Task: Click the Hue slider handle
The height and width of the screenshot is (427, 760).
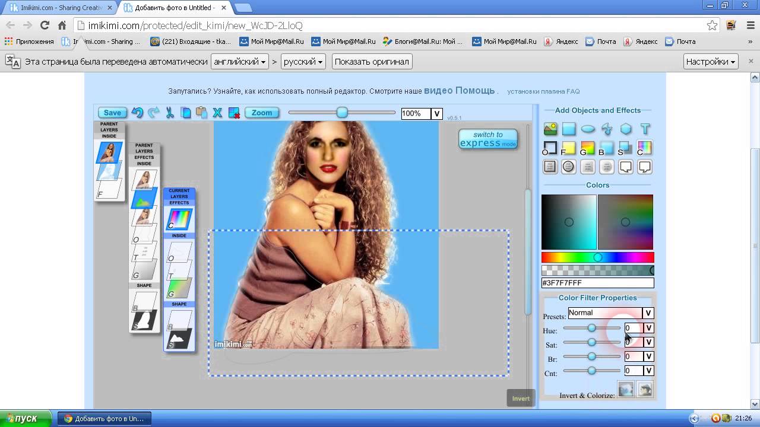Action: [x=591, y=328]
